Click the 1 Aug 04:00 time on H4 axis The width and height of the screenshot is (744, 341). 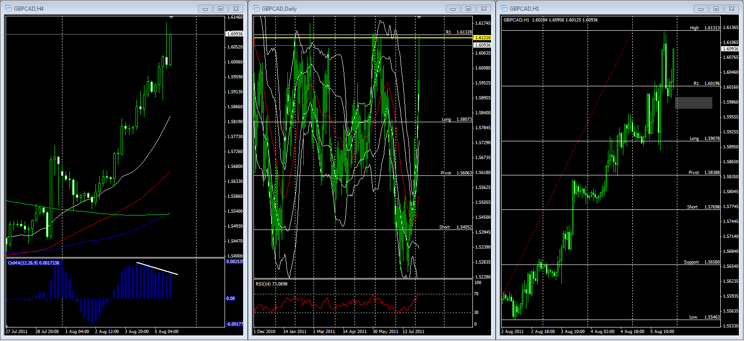coord(77,332)
